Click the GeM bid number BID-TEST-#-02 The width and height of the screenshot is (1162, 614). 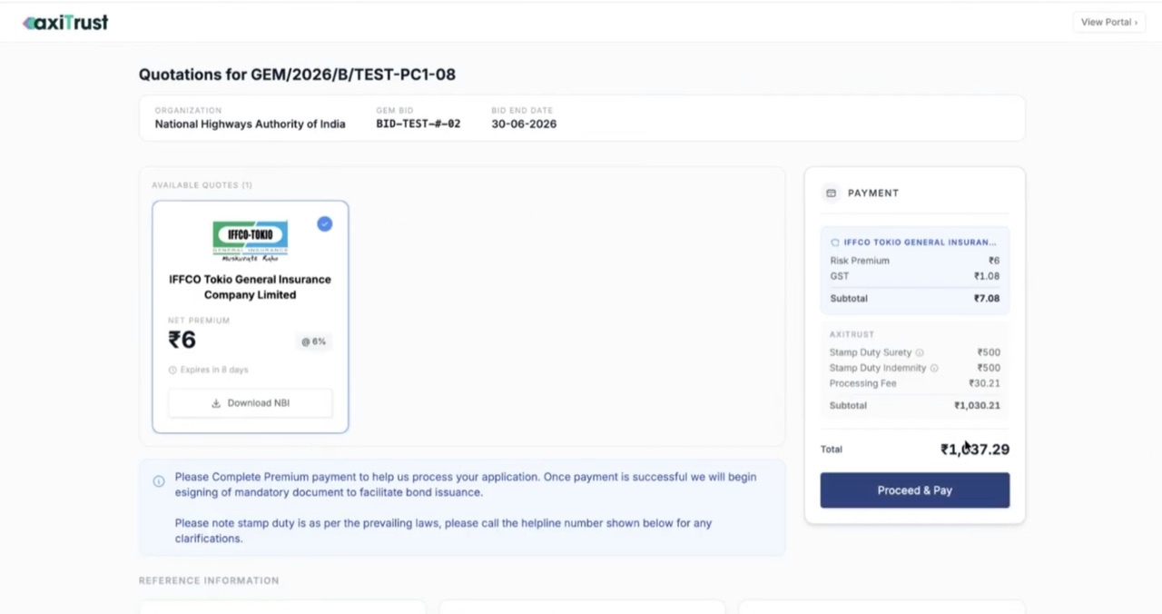[x=419, y=124]
